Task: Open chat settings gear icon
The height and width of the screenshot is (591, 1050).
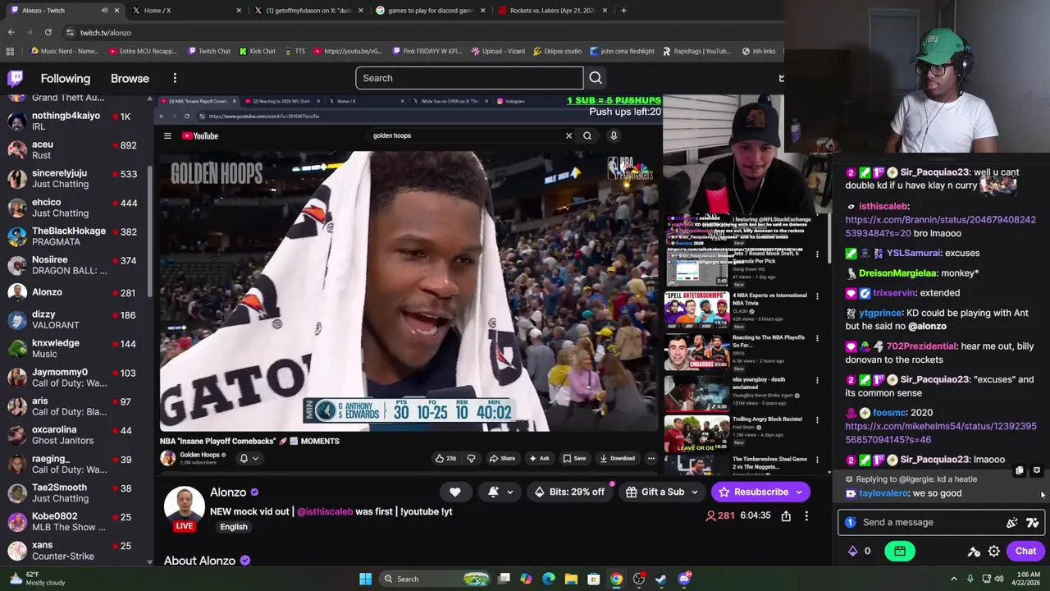Action: (994, 552)
